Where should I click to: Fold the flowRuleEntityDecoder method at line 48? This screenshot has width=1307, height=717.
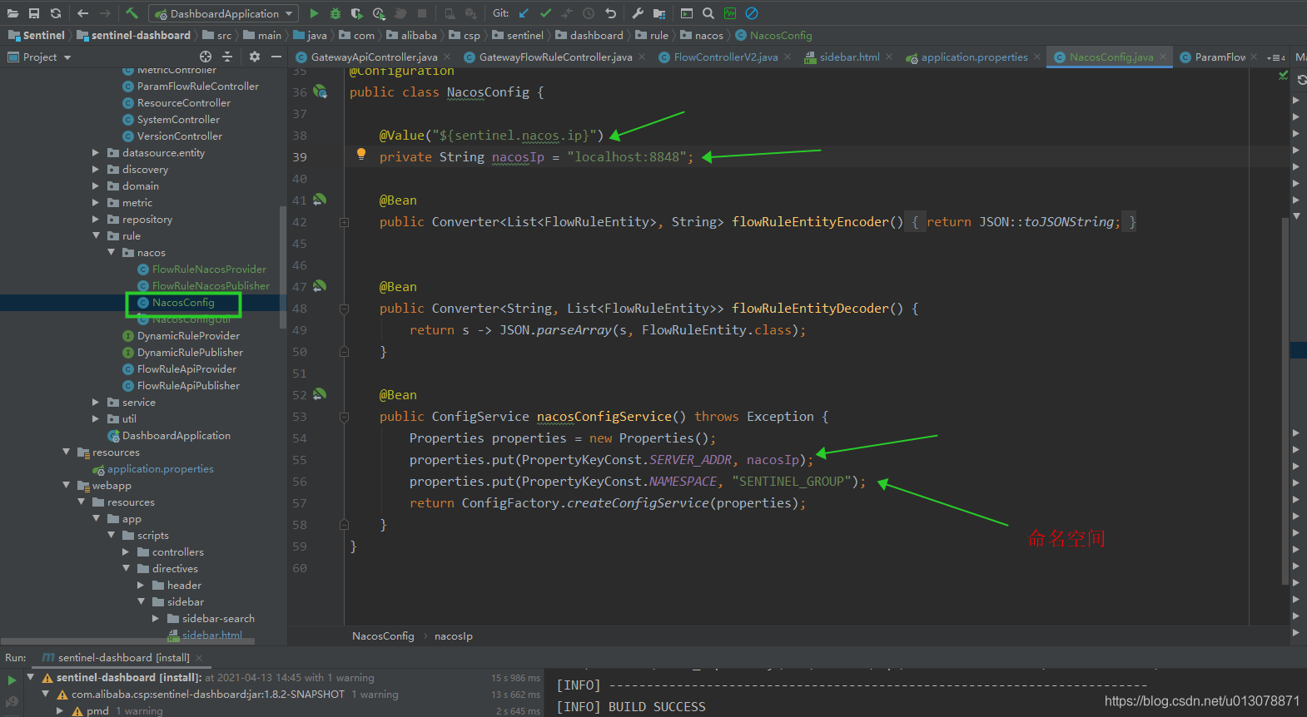click(x=344, y=309)
